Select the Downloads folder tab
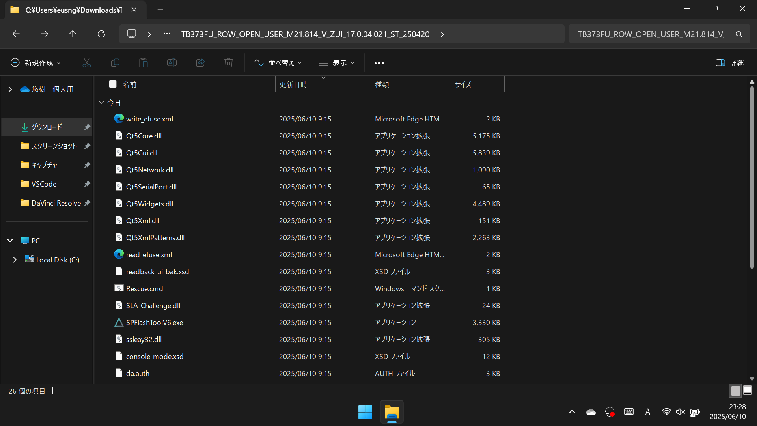This screenshot has height=426, width=757. (x=73, y=10)
